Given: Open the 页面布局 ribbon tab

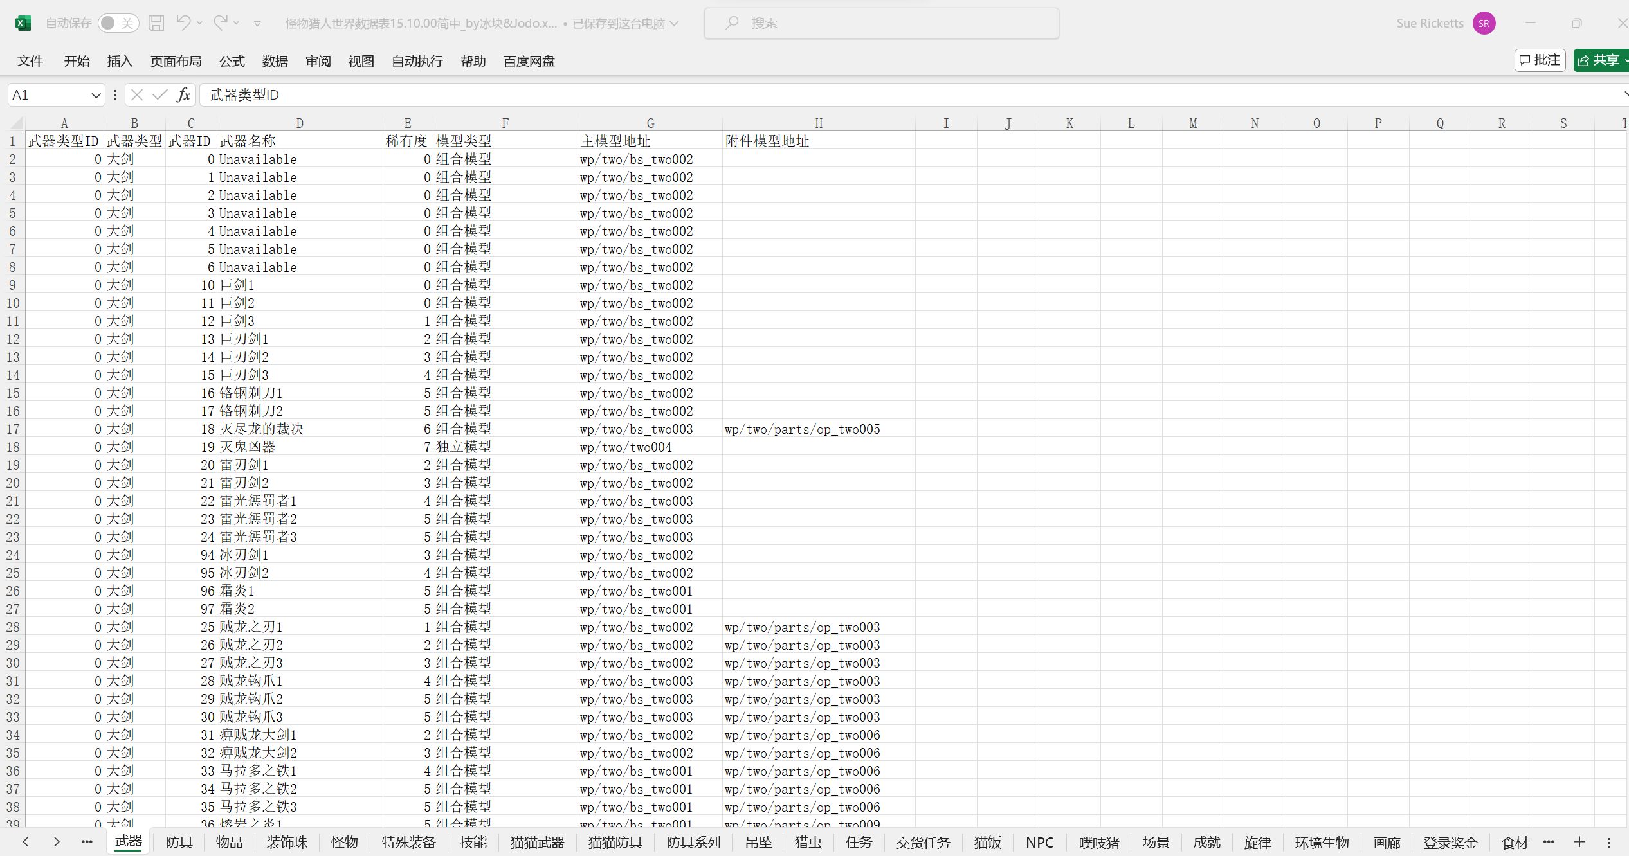Looking at the screenshot, I should click(176, 61).
